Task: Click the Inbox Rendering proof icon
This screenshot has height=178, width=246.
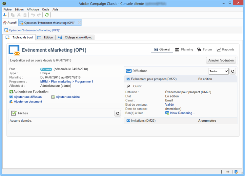Action: pos(167,113)
